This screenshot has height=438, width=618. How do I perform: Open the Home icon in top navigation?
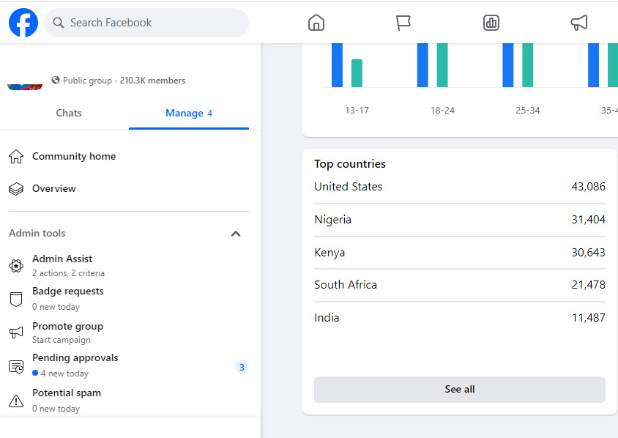pos(316,23)
